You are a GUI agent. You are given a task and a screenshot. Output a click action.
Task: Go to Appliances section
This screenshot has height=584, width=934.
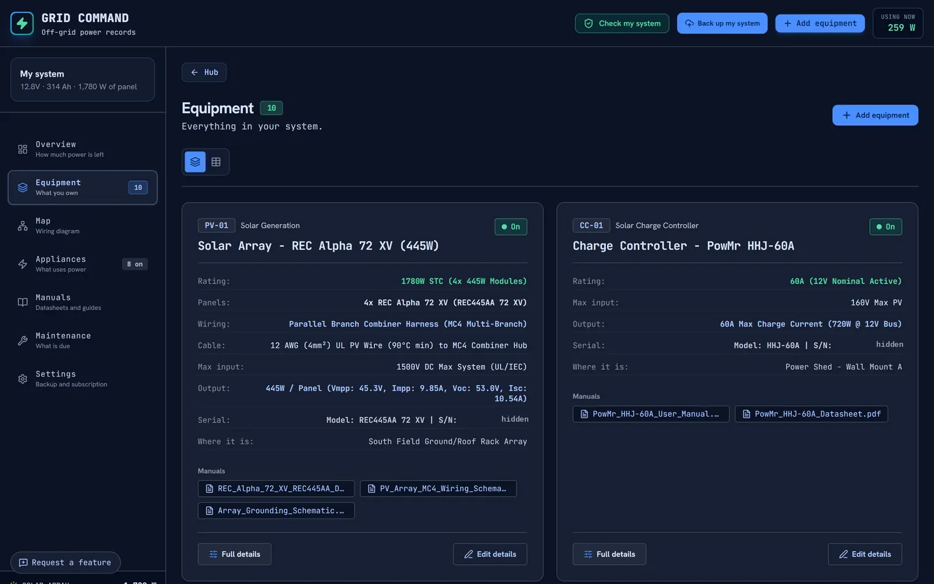(x=82, y=264)
